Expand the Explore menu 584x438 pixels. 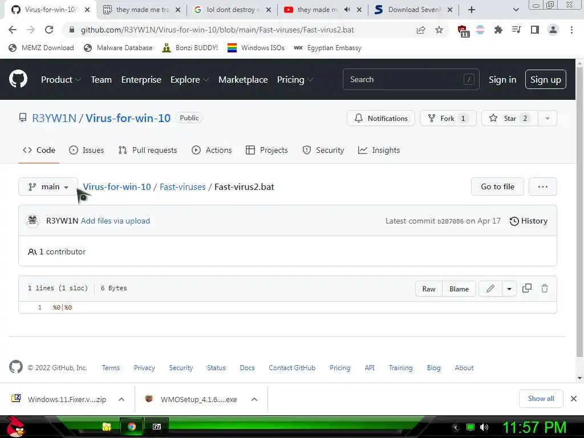[x=189, y=80]
